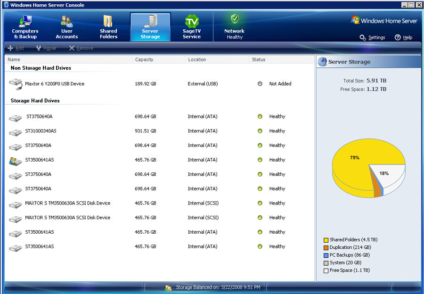This screenshot has width=424, height=294.
Task: Click the Total Size 5.91 TB value
Action: (x=376, y=81)
